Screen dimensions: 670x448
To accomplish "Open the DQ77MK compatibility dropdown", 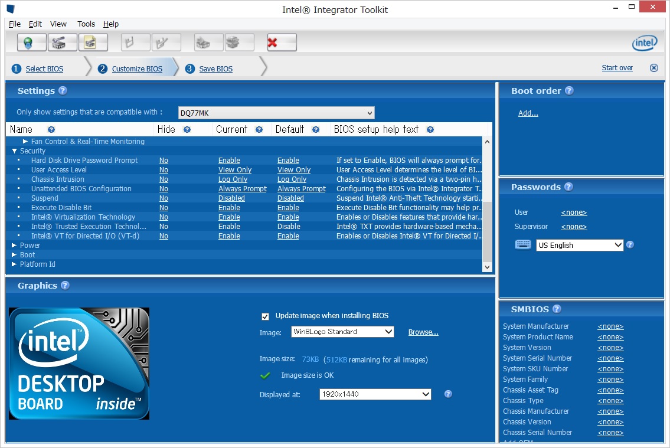I will [x=276, y=113].
